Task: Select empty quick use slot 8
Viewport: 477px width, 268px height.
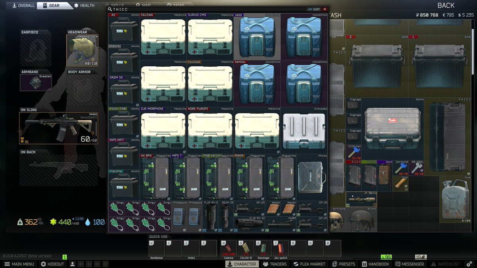Action: click(298, 248)
